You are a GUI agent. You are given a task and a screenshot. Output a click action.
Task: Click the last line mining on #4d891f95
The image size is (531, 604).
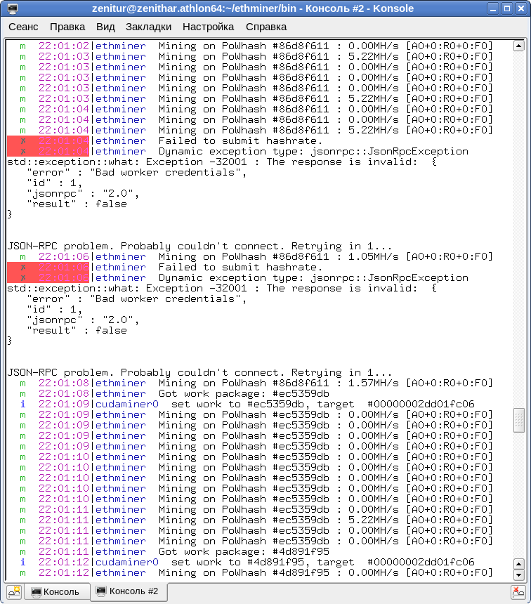[x=256, y=573]
